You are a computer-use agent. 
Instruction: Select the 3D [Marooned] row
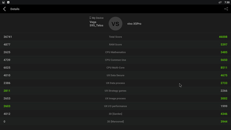(115, 122)
